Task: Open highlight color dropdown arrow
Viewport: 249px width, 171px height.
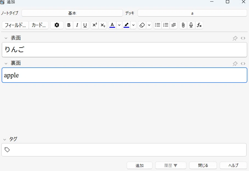Action: [x=133, y=25]
